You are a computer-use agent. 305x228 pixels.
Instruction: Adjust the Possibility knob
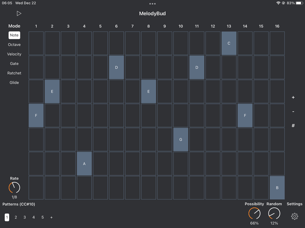[x=254, y=213]
